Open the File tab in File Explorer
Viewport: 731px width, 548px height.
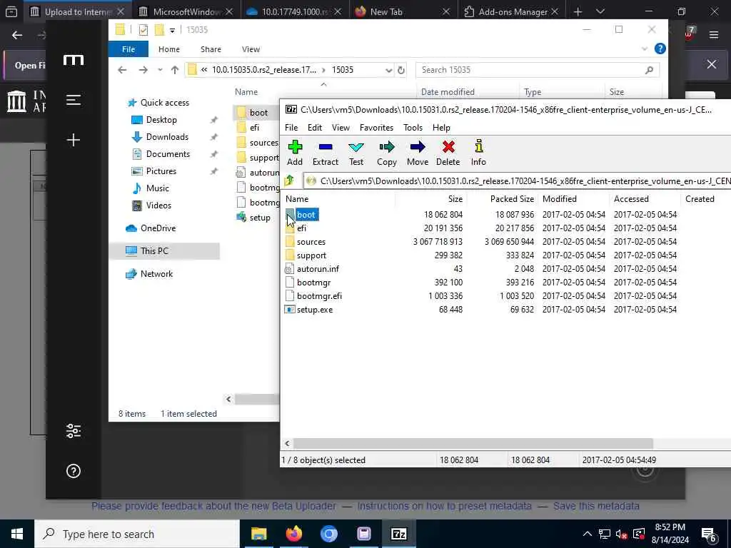click(x=128, y=49)
